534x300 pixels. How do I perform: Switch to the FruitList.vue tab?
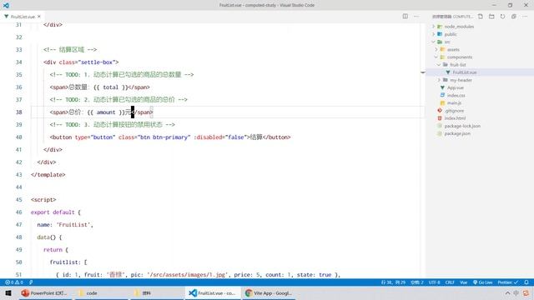pyautogui.click(x=23, y=17)
